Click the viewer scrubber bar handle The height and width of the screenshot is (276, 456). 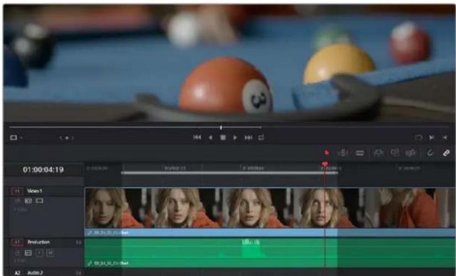[221, 127]
